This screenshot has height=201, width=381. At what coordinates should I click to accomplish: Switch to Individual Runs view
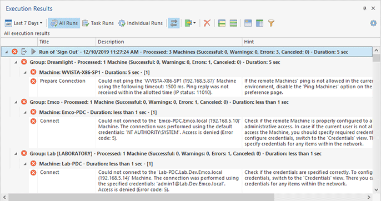[x=141, y=23]
